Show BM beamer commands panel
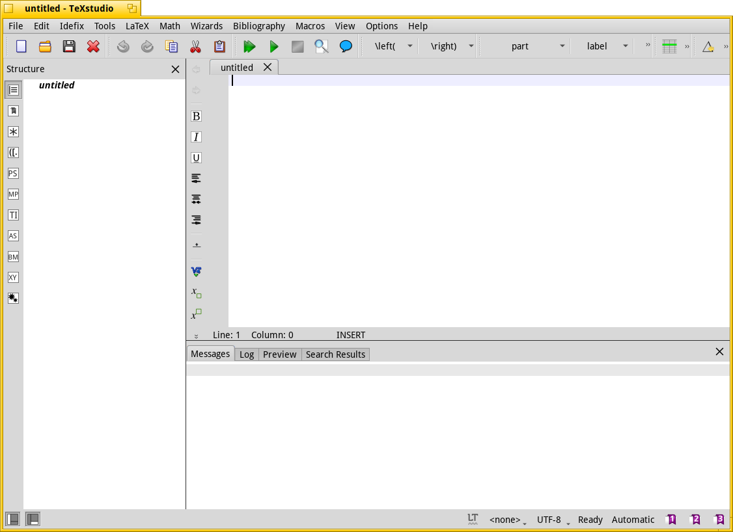 coord(13,256)
